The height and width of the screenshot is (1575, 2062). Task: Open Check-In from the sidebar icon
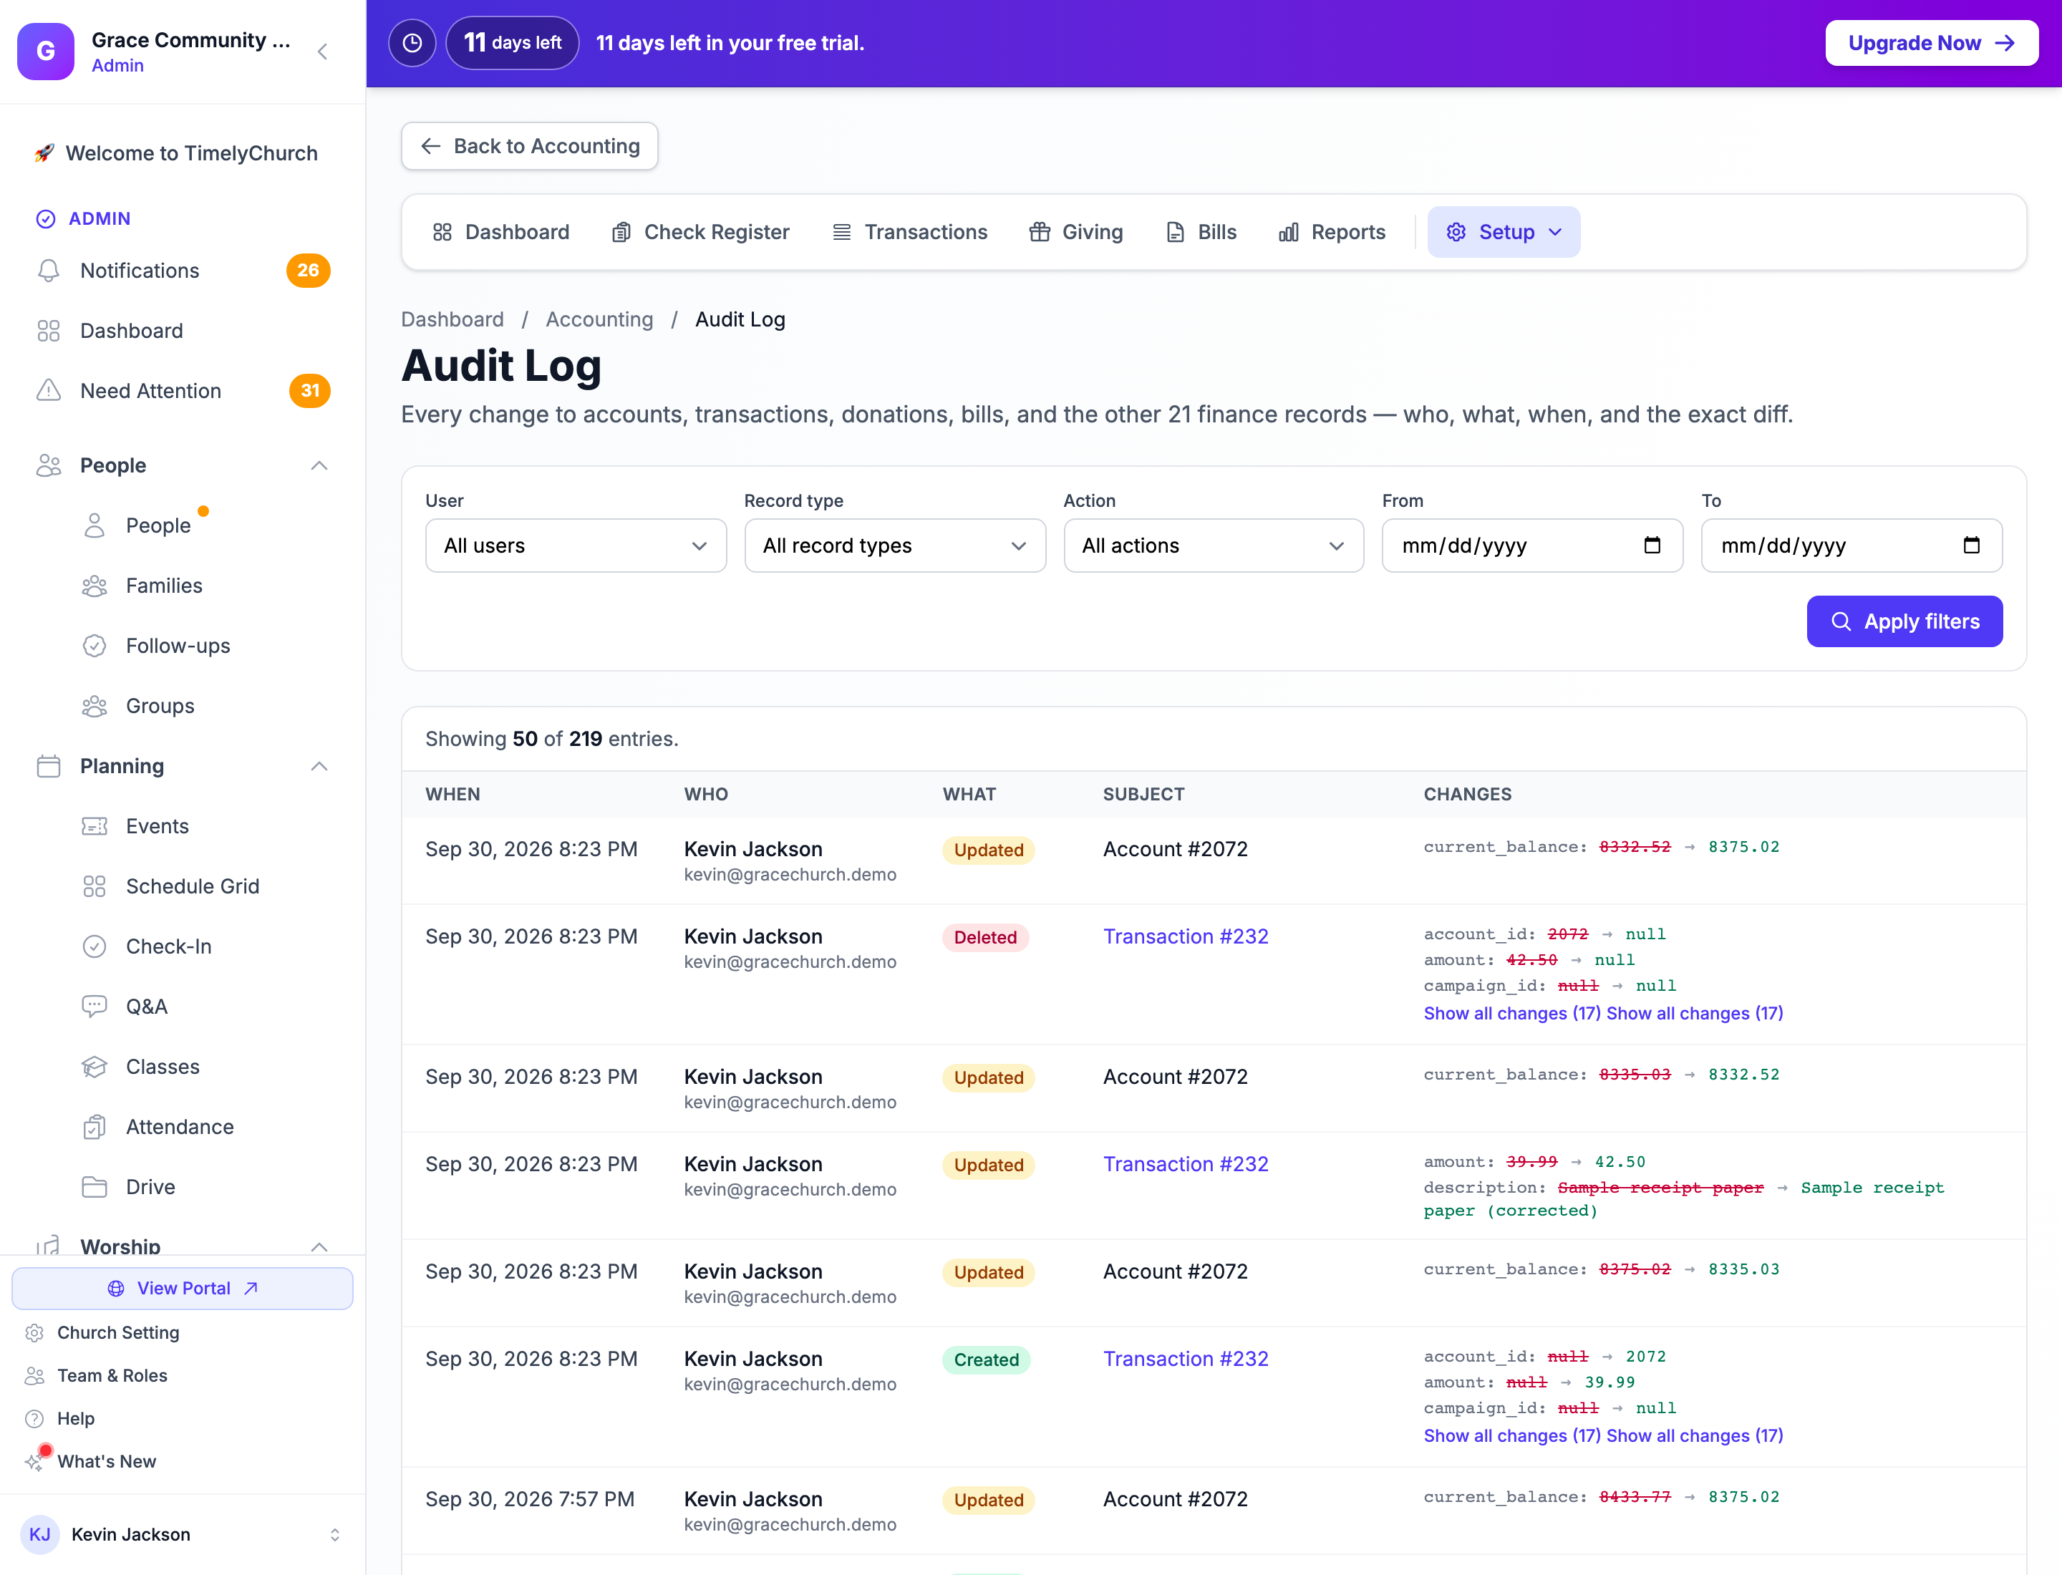click(95, 946)
